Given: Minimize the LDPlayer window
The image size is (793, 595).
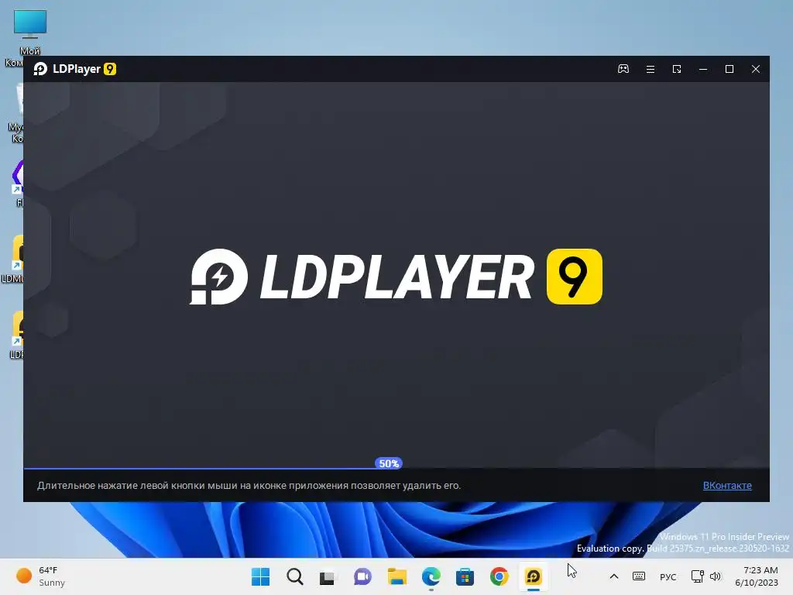Looking at the screenshot, I should point(703,69).
